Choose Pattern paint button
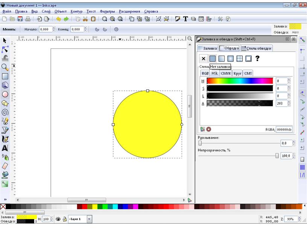Viewport: 307px width, 230px height. tap(239, 59)
